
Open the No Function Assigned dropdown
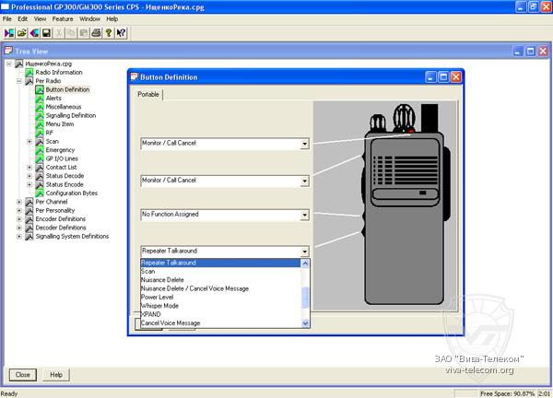[x=304, y=215]
